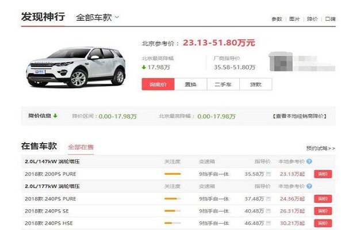
Task: Click calculator icon beside 40.48万
Action: click(x=268, y=211)
